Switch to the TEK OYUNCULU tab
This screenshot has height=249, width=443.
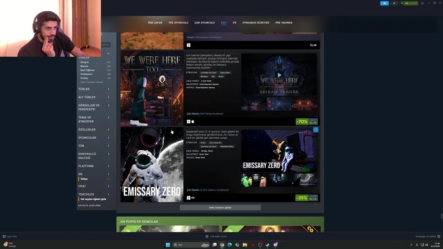(178, 22)
